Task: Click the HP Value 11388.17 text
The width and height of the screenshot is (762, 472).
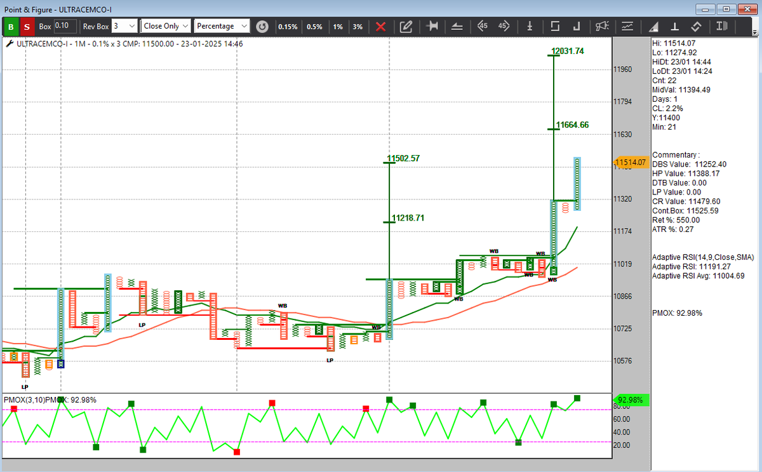Action: click(686, 173)
